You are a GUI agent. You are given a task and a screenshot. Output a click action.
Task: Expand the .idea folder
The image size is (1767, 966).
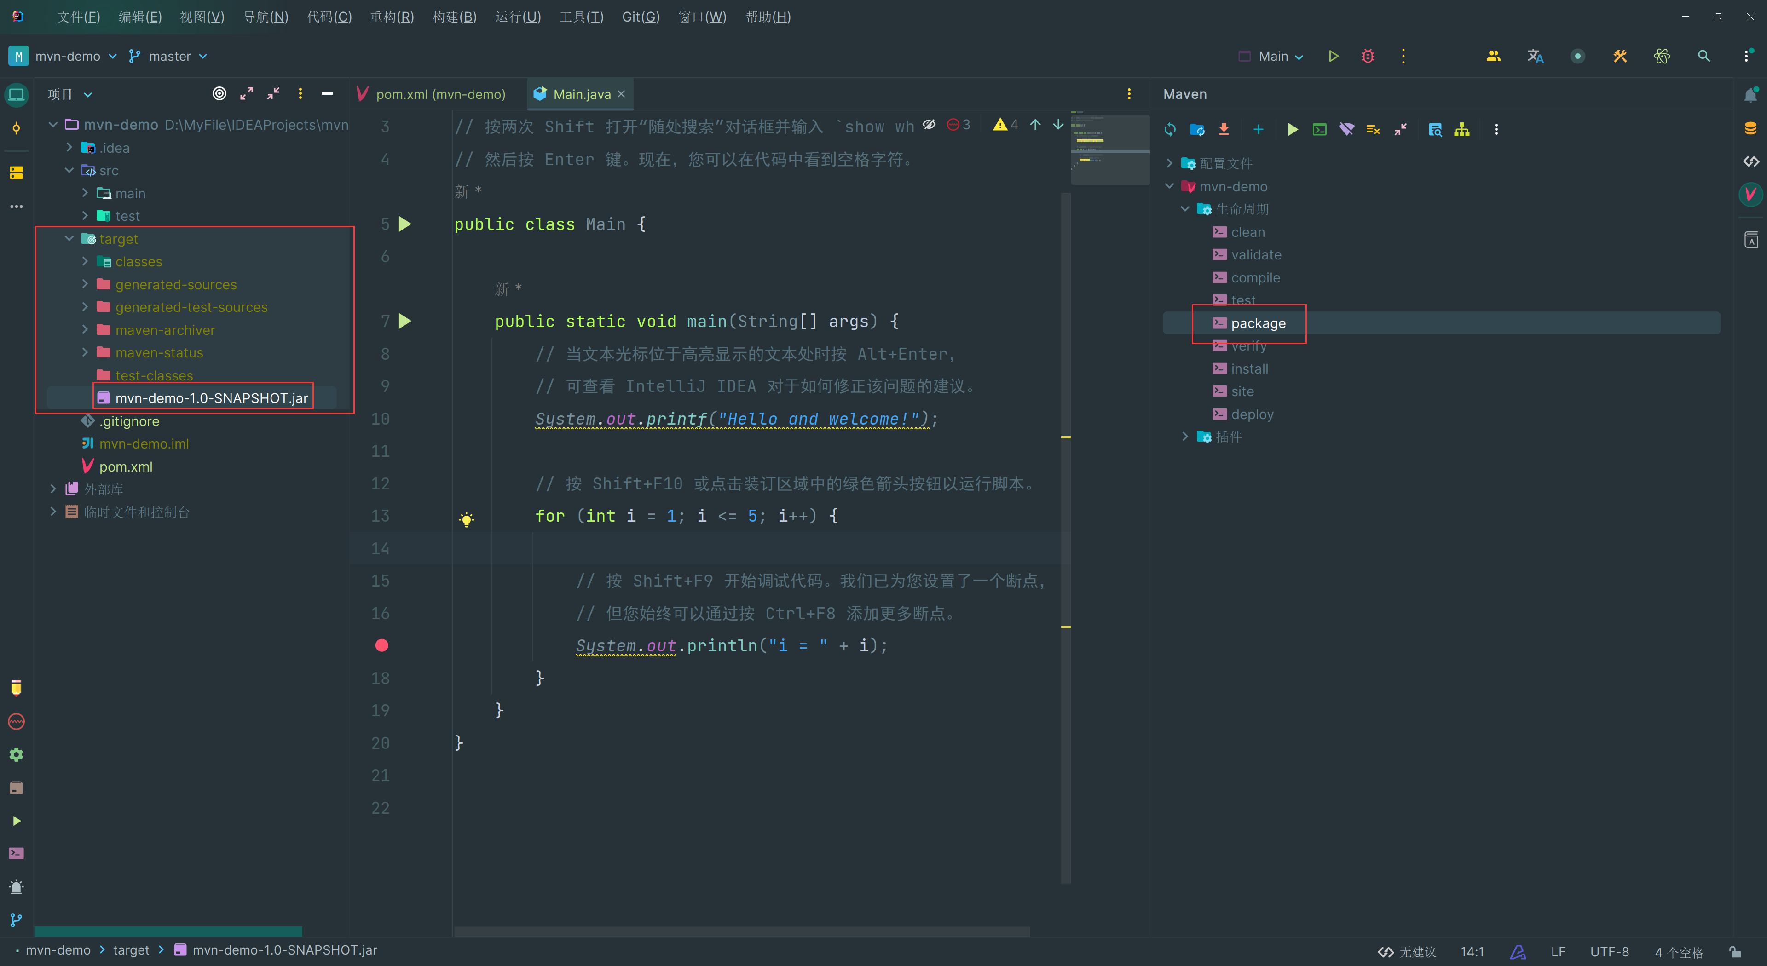pyautogui.click(x=69, y=147)
